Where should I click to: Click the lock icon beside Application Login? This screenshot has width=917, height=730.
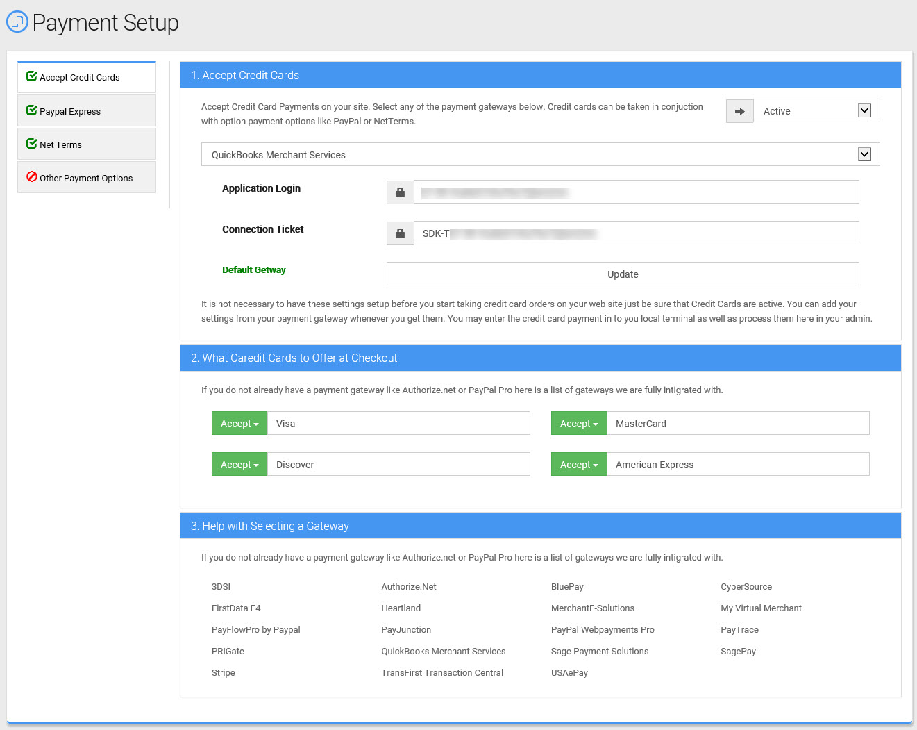(400, 192)
